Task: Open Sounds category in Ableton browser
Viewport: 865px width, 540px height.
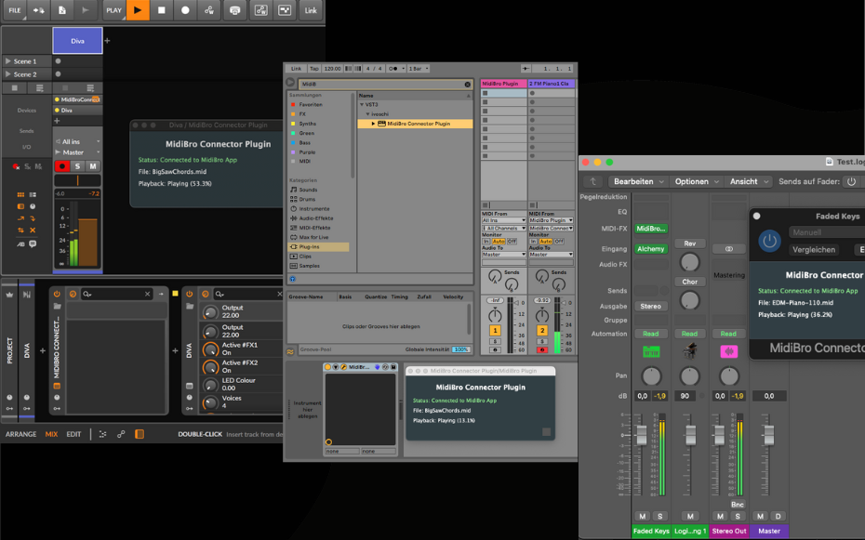Action: pyautogui.click(x=308, y=190)
